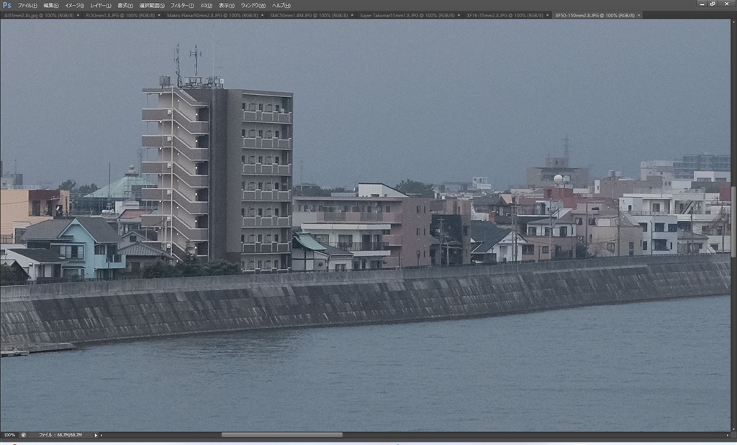This screenshot has height=445, width=737.
Task: Close the Ai55mm2.8s.jpg tab
Action: coord(78,16)
